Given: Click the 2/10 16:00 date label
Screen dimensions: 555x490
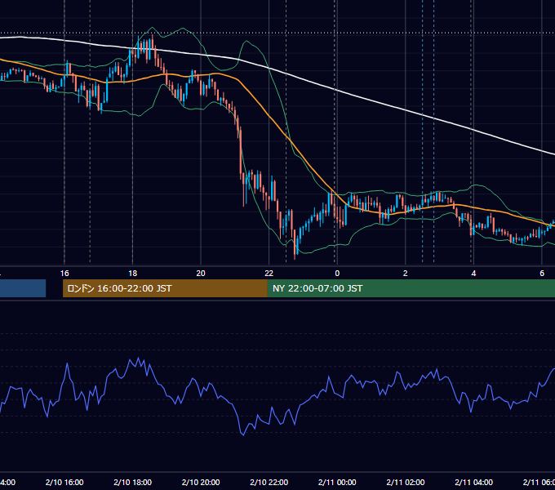Looking at the screenshot, I should (64, 483).
